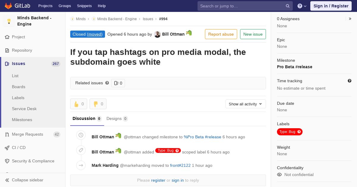
Task: Click the CI / CD rocket icon
Action: point(7,148)
